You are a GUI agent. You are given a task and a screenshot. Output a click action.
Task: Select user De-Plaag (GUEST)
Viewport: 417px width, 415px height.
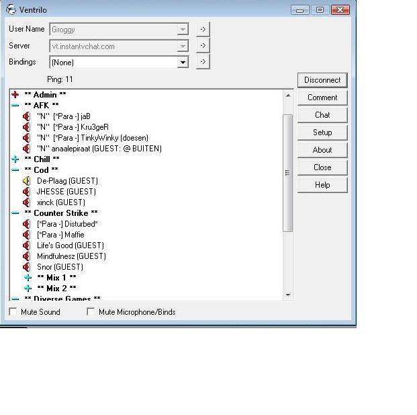coord(67,181)
